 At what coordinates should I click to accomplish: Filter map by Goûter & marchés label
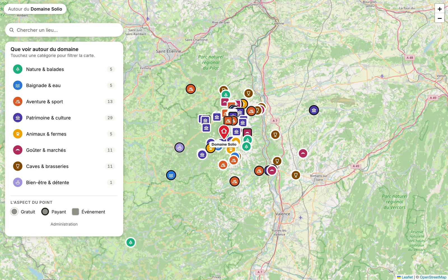point(46,150)
